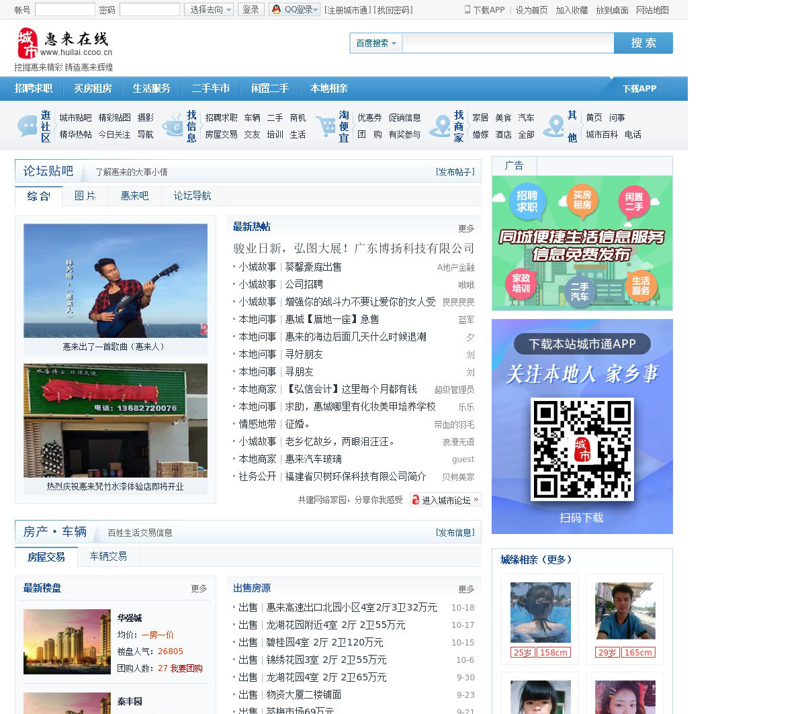Click the QR code download banner
This screenshot has width=806, height=714.
coord(582,427)
